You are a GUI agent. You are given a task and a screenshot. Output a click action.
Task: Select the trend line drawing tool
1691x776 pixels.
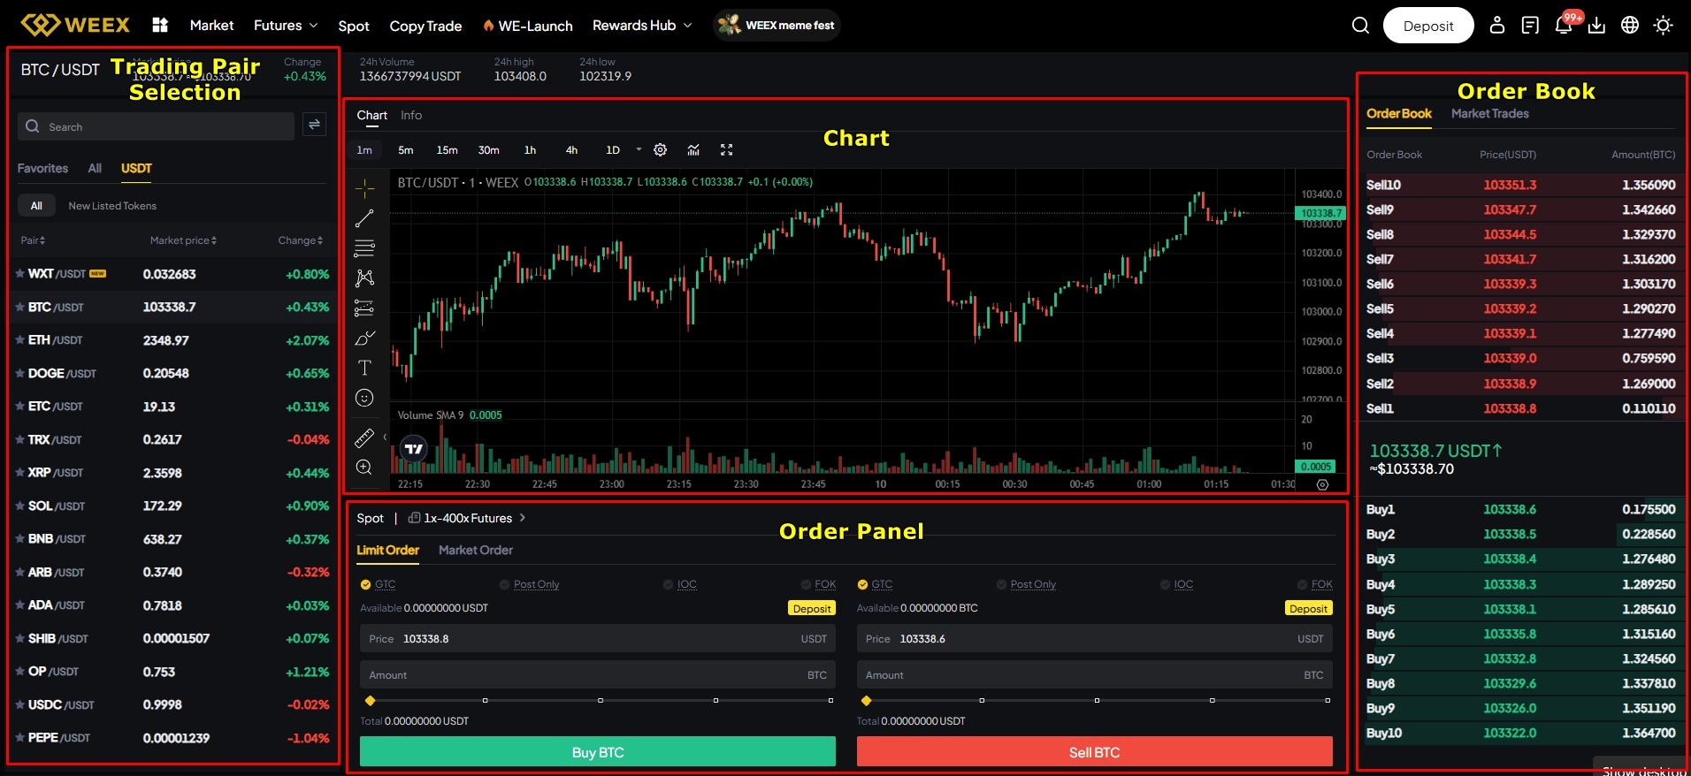point(364,218)
